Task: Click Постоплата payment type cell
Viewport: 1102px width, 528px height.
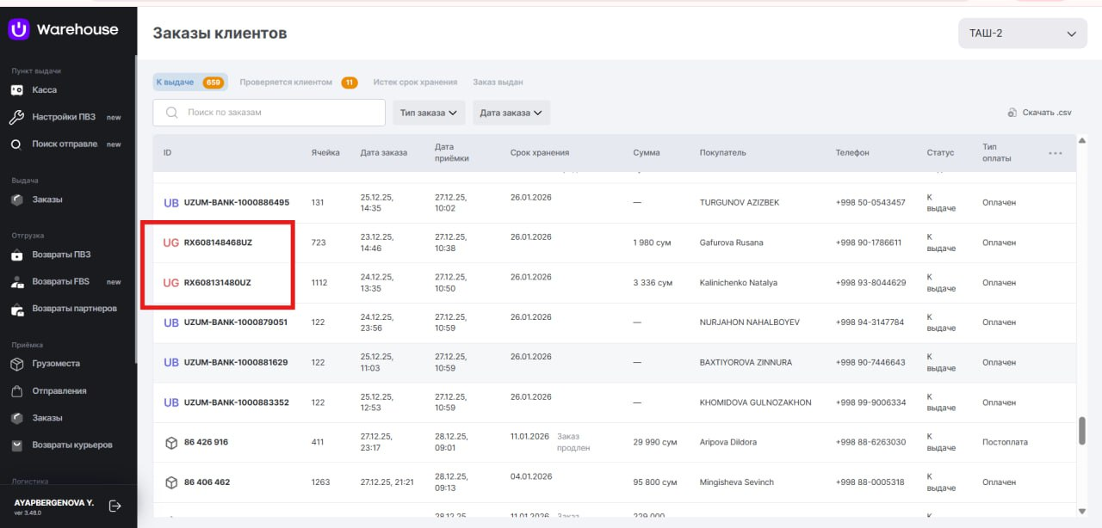Action: (1005, 442)
